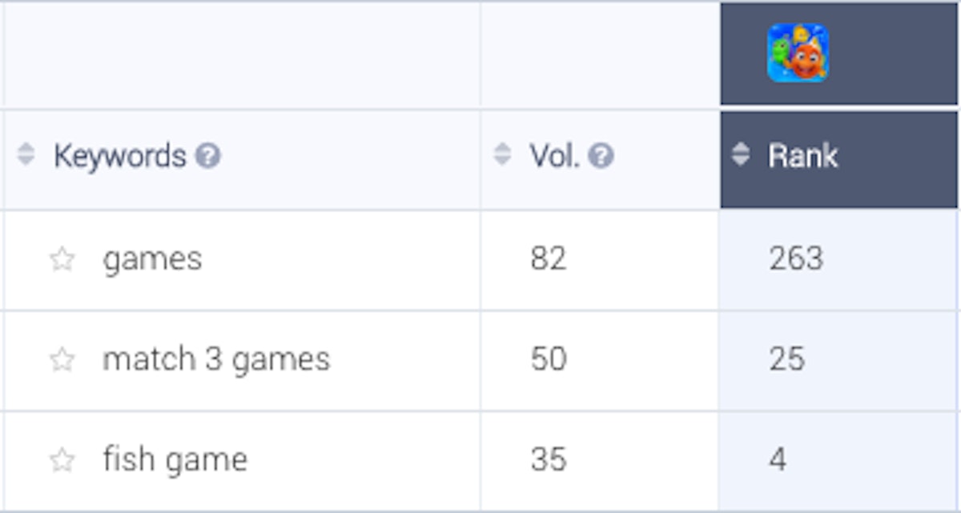Open the 'match 3 games' keyword
Viewport: 961px width, 513px height.
pos(216,360)
